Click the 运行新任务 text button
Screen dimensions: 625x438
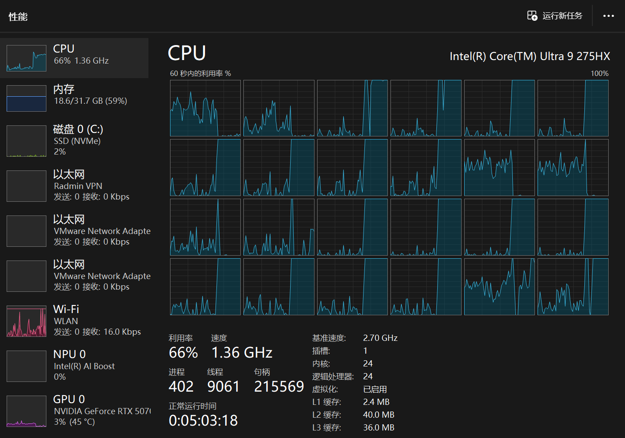click(x=562, y=16)
